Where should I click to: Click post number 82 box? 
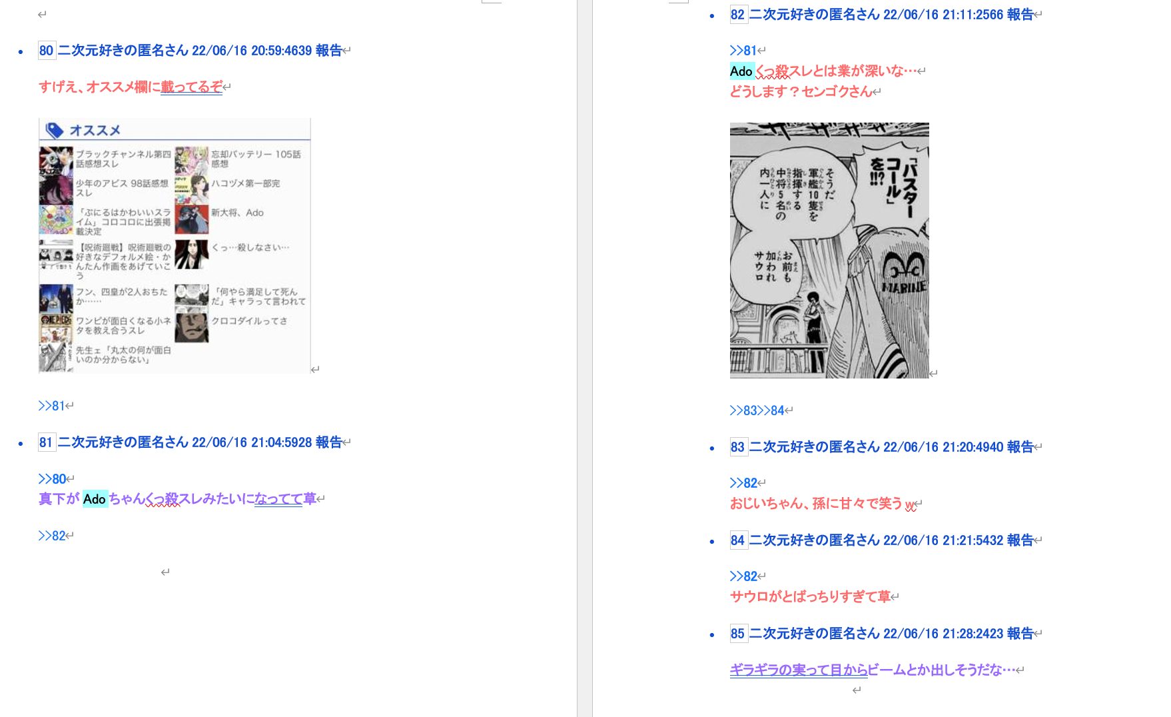click(x=738, y=15)
